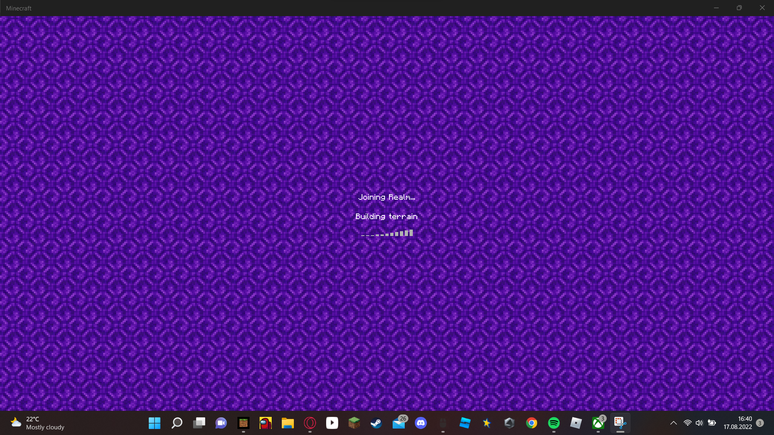This screenshot has height=435, width=774.
Task: Switch to the Opera browser icon
Action: (310, 423)
